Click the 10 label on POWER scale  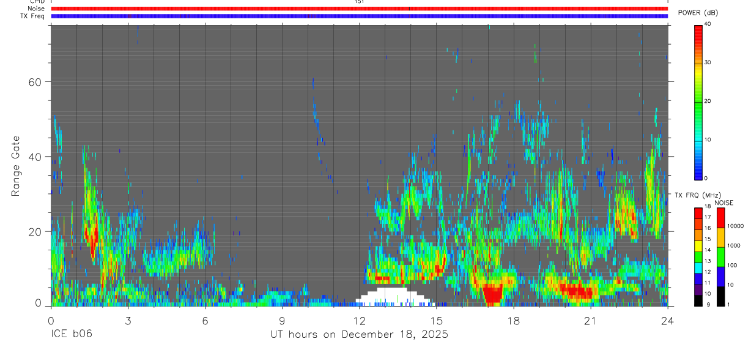click(x=708, y=140)
